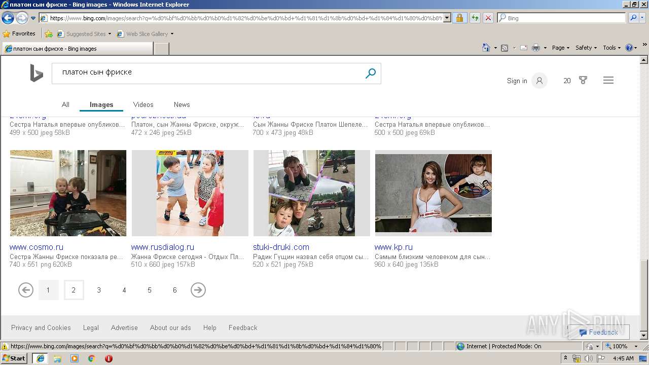
Task: Open the Chrome taskbar icon
Action: [91, 358]
